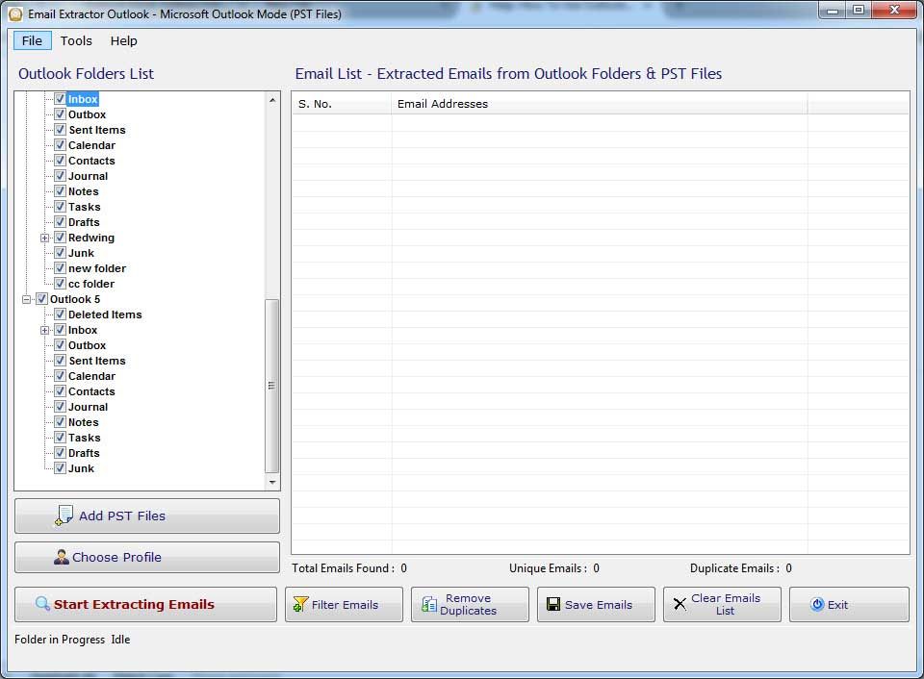Uncheck the Sent Items checkbox under Outlook 5
This screenshot has width=924, height=679.
(60, 361)
